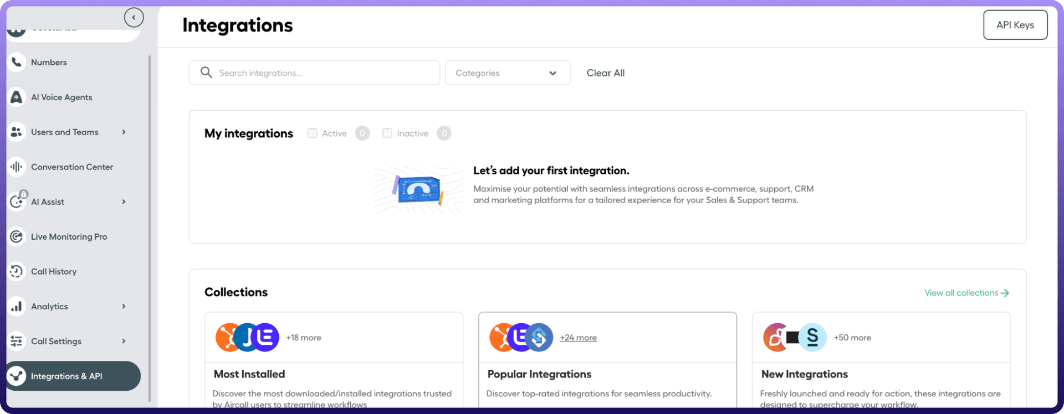Screen dimensions: 1064x414
Task: Select the Live Monitoring Pro icon
Action: click(x=17, y=237)
